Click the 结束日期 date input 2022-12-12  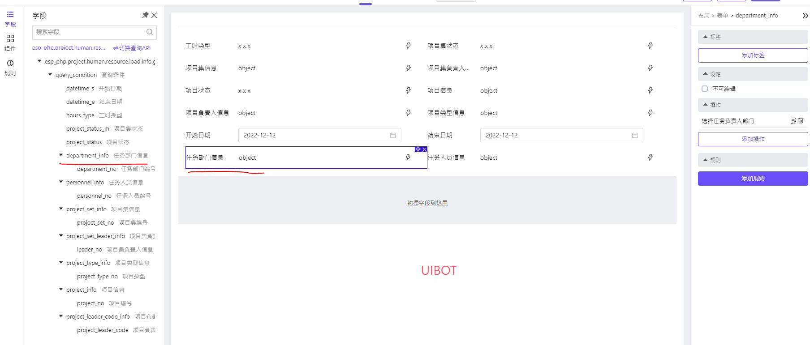click(x=561, y=135)
